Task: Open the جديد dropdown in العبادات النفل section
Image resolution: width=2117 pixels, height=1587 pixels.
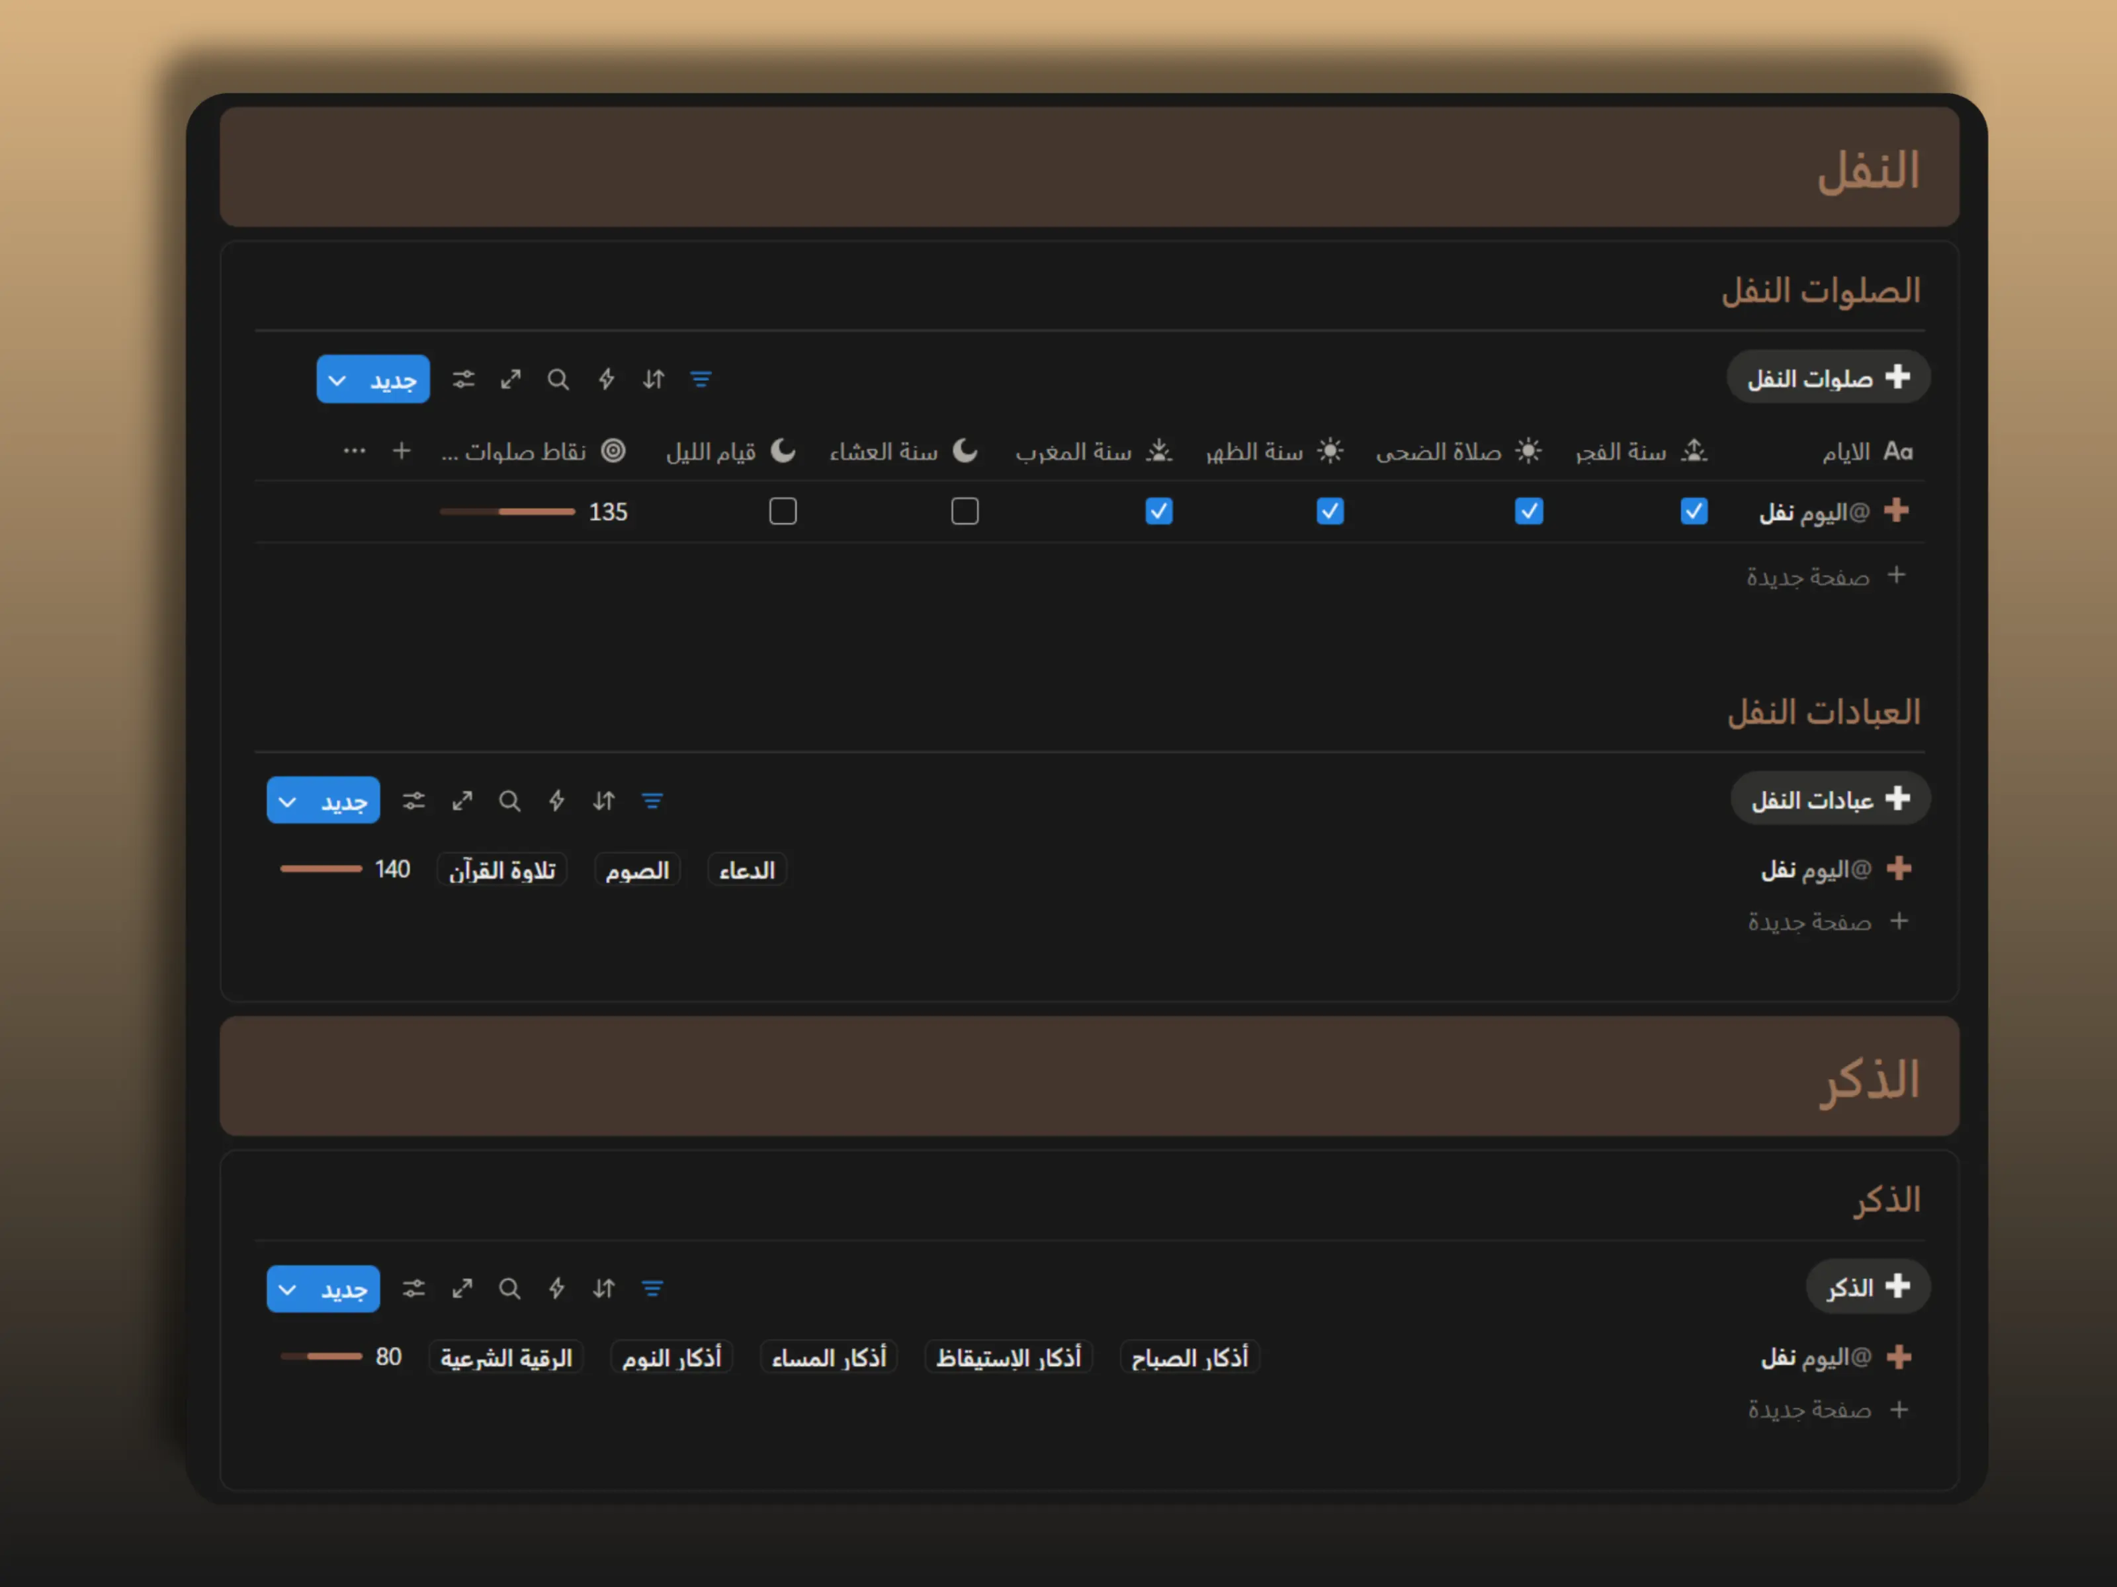Action: 287,801
